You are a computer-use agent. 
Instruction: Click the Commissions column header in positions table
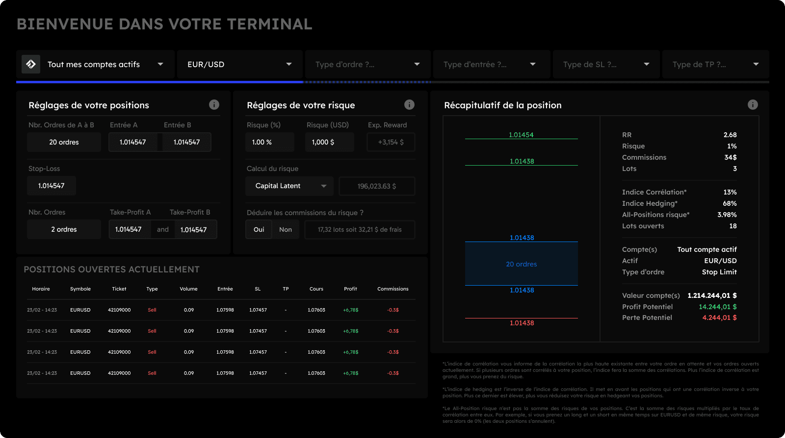[x=392, y=289]
